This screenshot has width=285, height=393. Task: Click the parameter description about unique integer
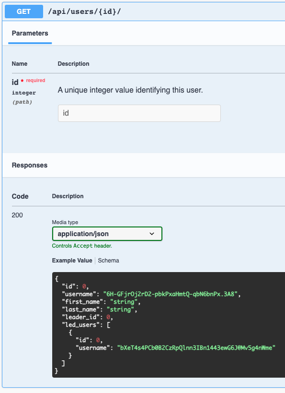(130, 90)
